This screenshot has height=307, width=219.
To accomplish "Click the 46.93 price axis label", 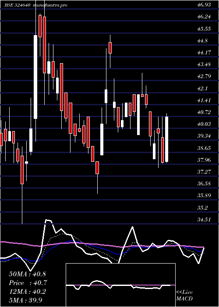I will [x=204, y=5].
